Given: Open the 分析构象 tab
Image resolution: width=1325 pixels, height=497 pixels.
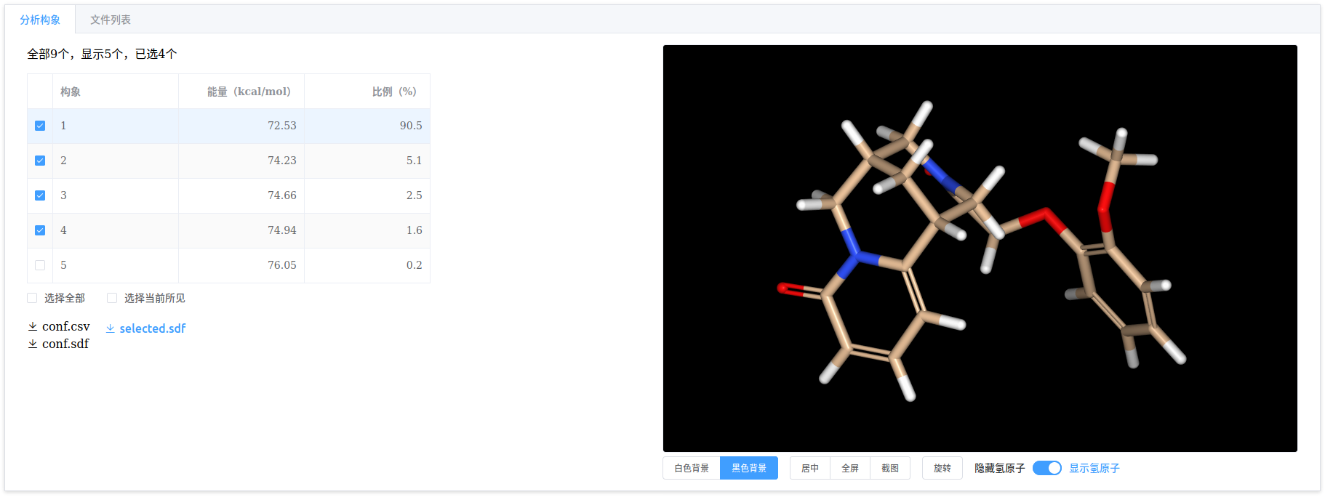Looking at the screenshot, I should pyautogui.click(x=40, y=20).
